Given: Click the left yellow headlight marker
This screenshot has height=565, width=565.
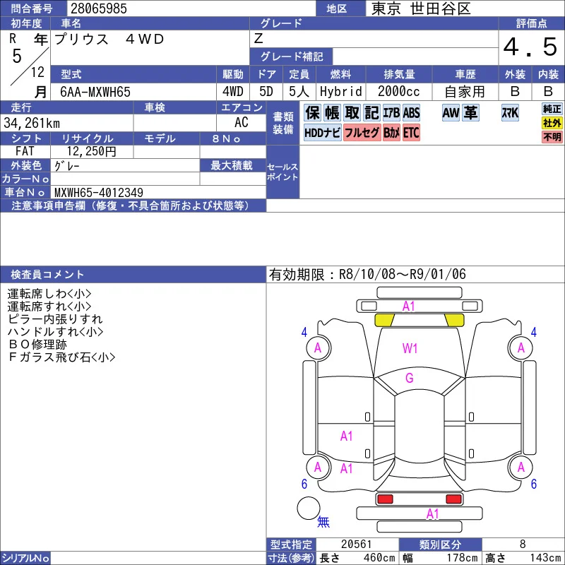Looking at the screenshot, I should tap(384, 320).
